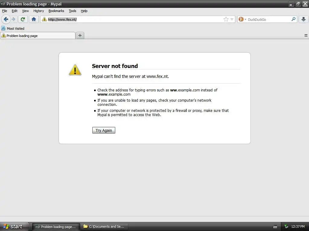This screenshot has width=309, height=231.
Task: Open C:\Documents and Se... taskbar window
Action: [x=104, y=227]
